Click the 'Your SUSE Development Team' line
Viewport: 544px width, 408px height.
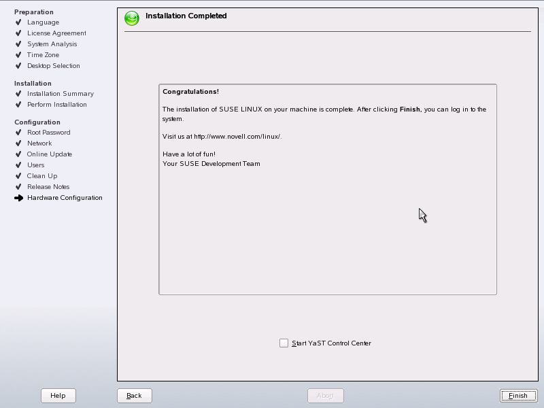(211, 164)
